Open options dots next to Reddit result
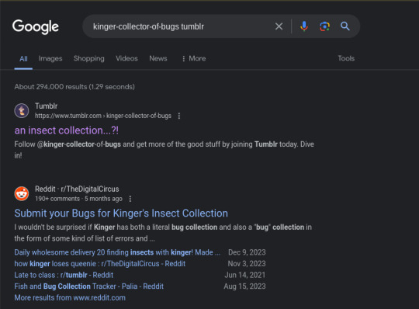Viewport: 419px width, 309px height. pyautogui.click(x=130, y=199)
